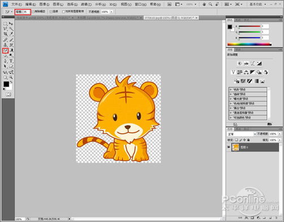Select the Move tool

click(x=11, y=24)
